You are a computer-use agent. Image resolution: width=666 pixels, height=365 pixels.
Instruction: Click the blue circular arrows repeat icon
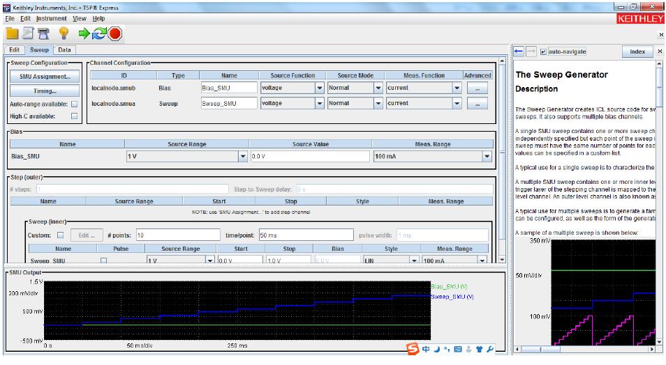tap(99, 33)
